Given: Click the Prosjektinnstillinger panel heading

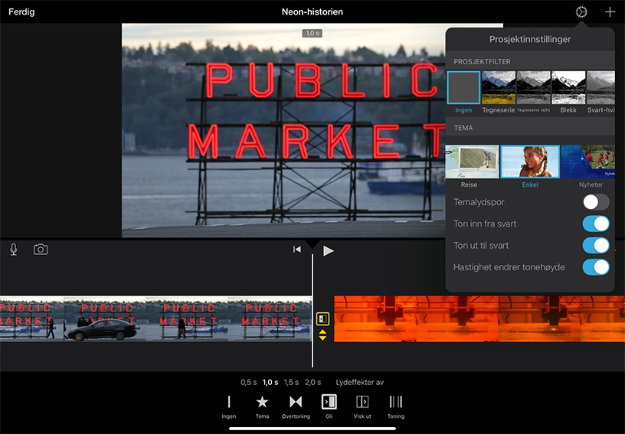Looking at the screenshot, I should pos(530,39).
